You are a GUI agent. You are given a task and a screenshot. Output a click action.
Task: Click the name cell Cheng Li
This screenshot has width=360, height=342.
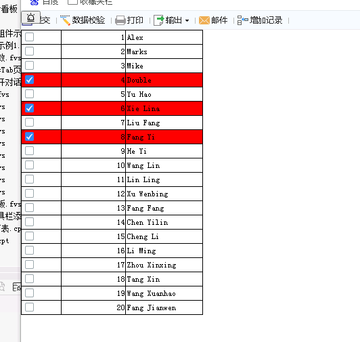164,236
